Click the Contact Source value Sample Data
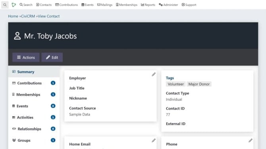This screenshot has height=149, width=266. tap(79, 114)
